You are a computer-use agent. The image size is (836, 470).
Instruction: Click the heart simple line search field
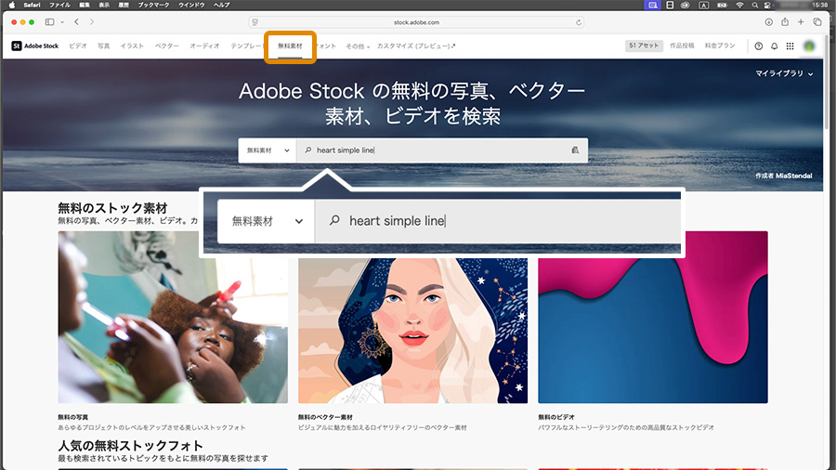(442, 150)
